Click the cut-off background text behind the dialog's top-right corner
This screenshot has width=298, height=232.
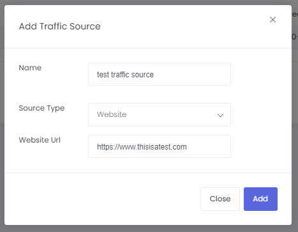[295, 15]
